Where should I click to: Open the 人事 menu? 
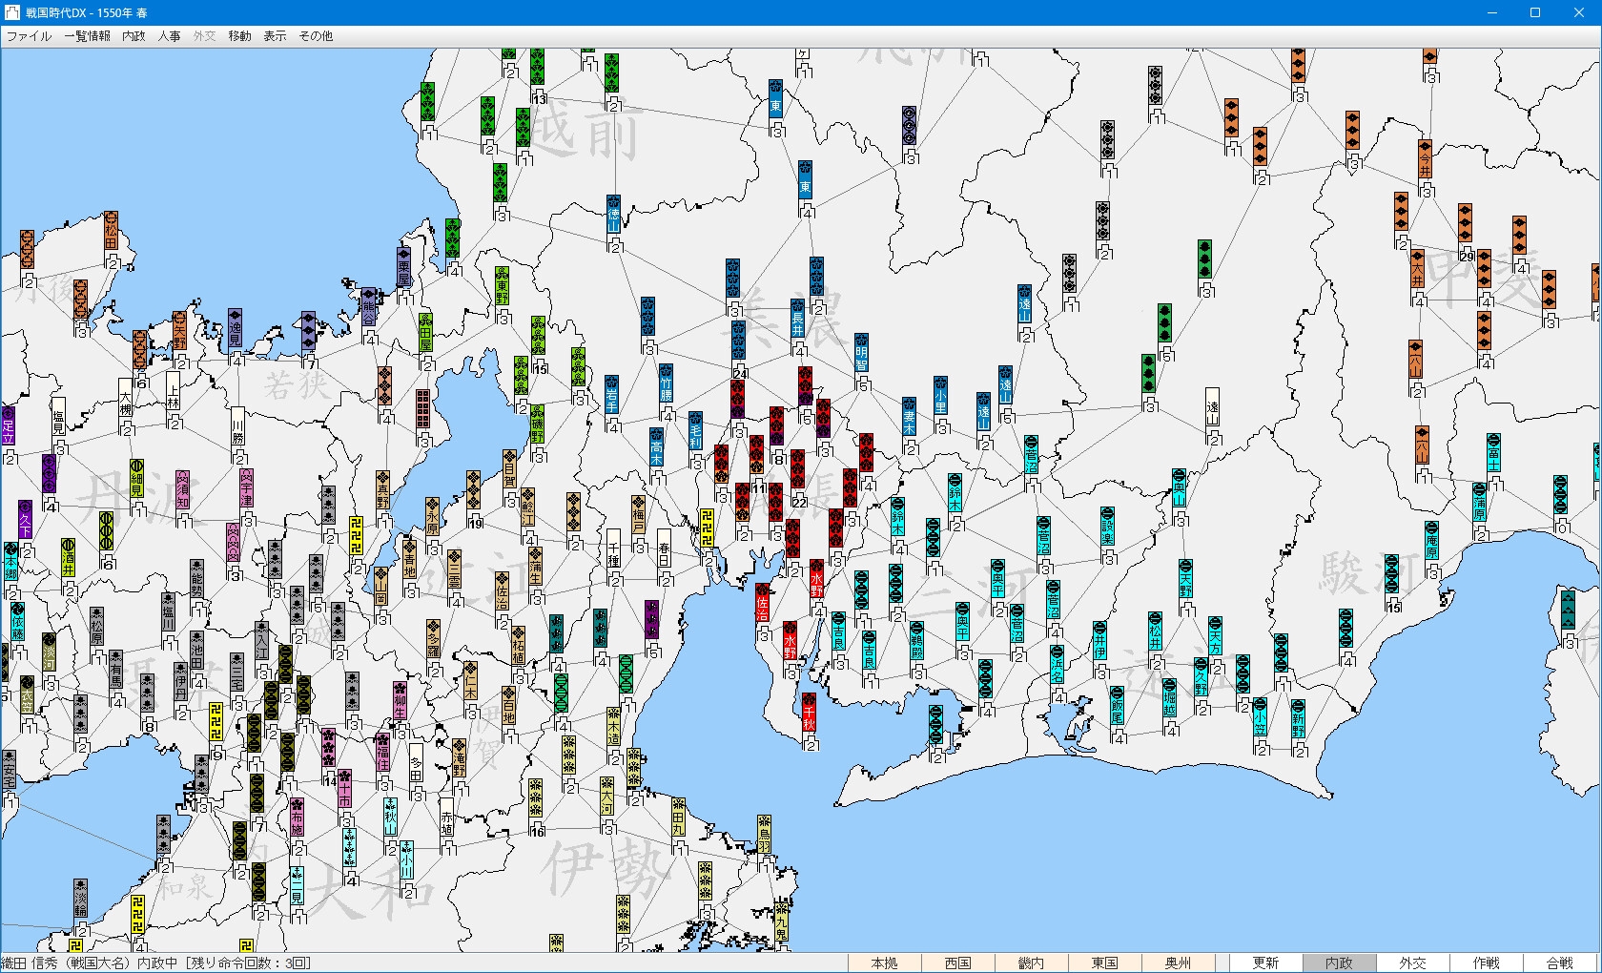point(169,36)
